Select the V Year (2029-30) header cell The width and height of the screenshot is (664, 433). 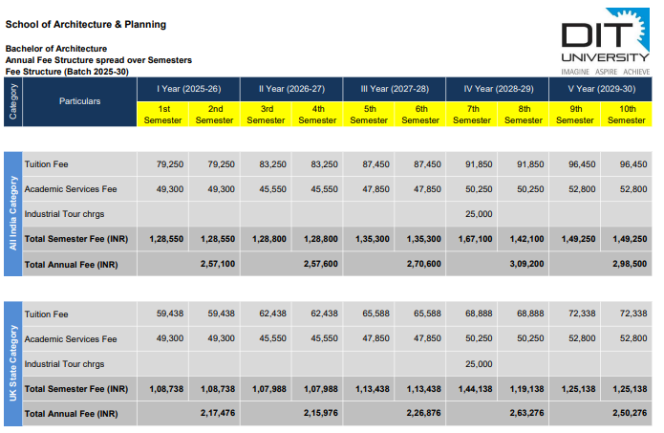point(601,89)
